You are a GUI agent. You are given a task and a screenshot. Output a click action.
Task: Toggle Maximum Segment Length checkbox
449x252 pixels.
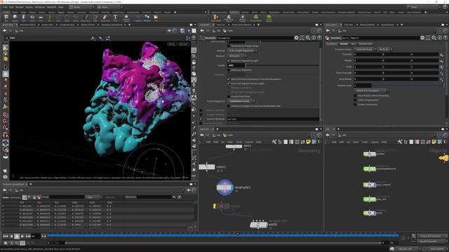229,61
